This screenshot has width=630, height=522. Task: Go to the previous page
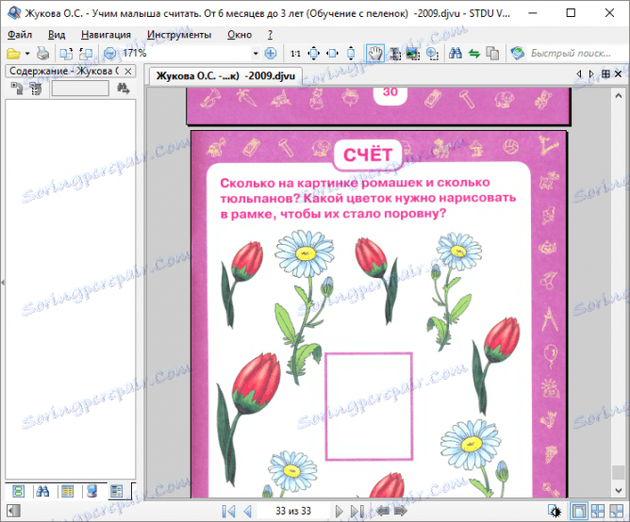pos(247,511)
